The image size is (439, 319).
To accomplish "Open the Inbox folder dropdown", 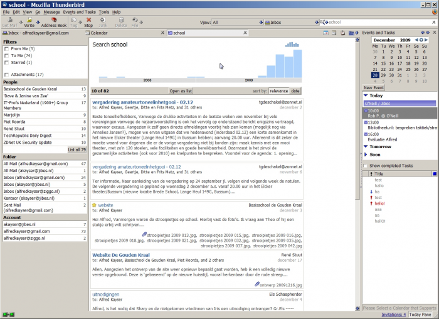I will coord(317,22).
